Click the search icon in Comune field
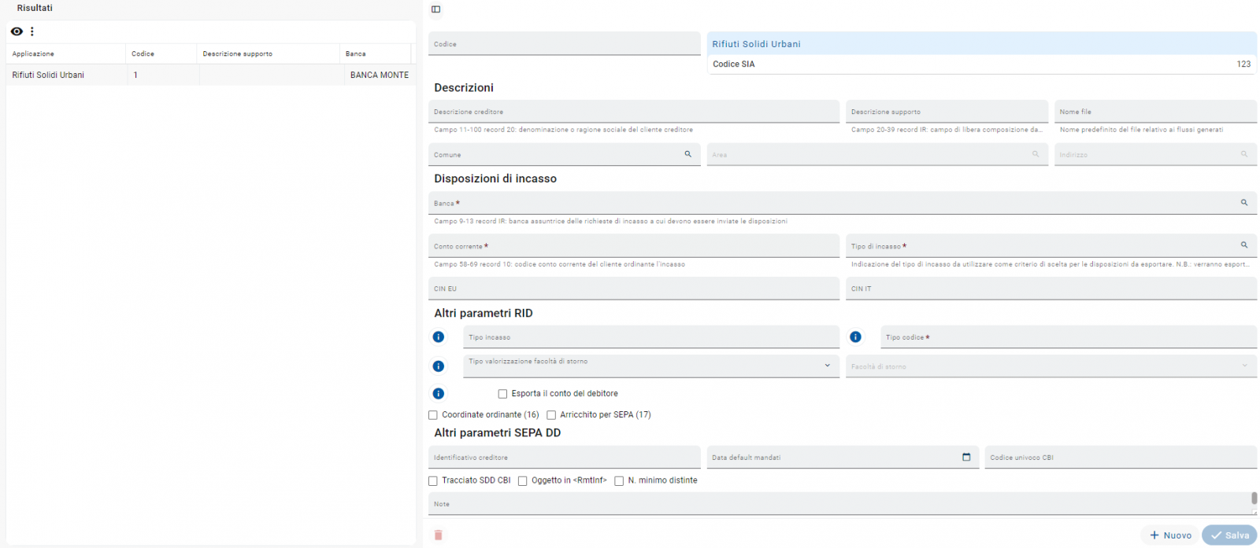Image resolution: width=1260 pixels, height=548 pixels. [687, 154]
